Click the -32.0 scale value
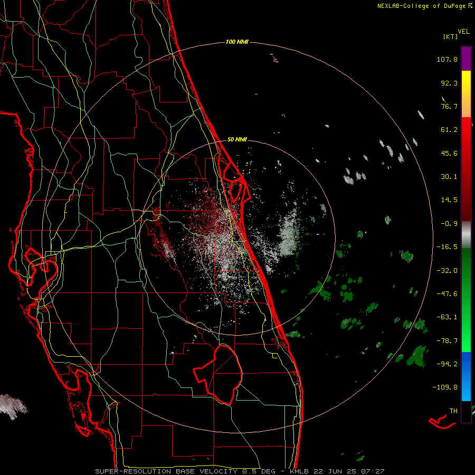The image size is (475, 475). tap(447, 271)
